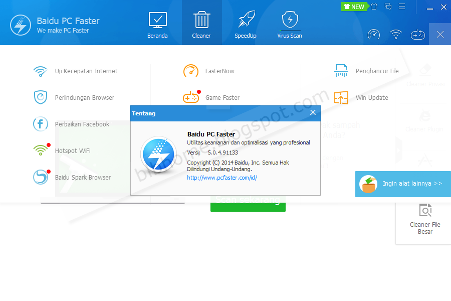Screen dimensions: 451x301
Task: Open Uji Kecepatan Internet label
Action: [x=86, y=71]
